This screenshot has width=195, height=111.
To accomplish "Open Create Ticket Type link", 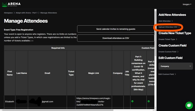I will (168, 39).
